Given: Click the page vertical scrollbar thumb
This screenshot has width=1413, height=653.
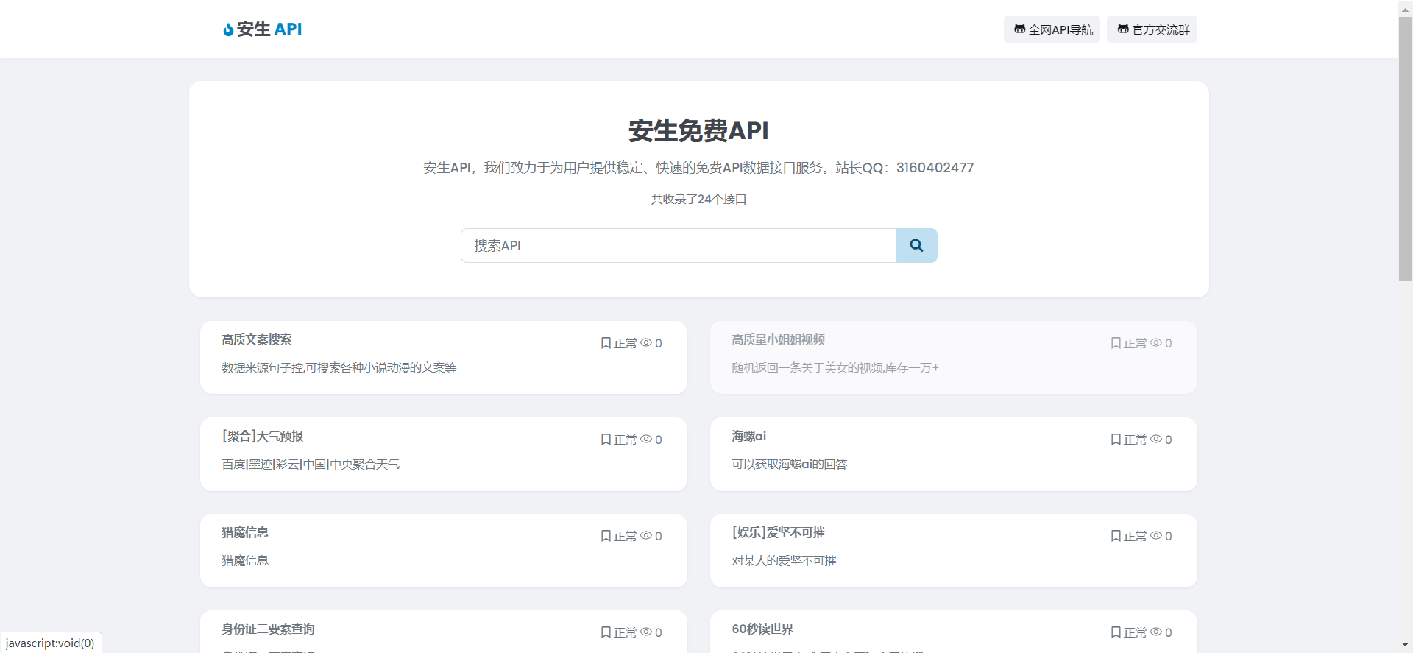Looking at the screenshot, I should point(1405,147).
